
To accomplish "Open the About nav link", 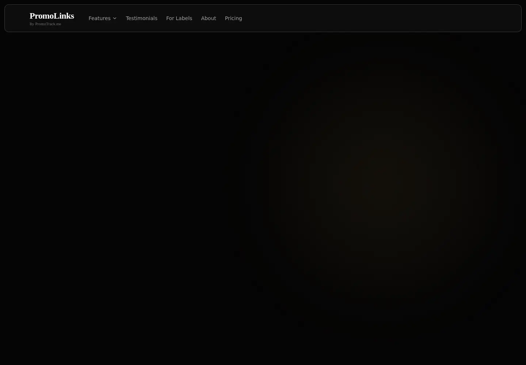I will pos(209,18).
